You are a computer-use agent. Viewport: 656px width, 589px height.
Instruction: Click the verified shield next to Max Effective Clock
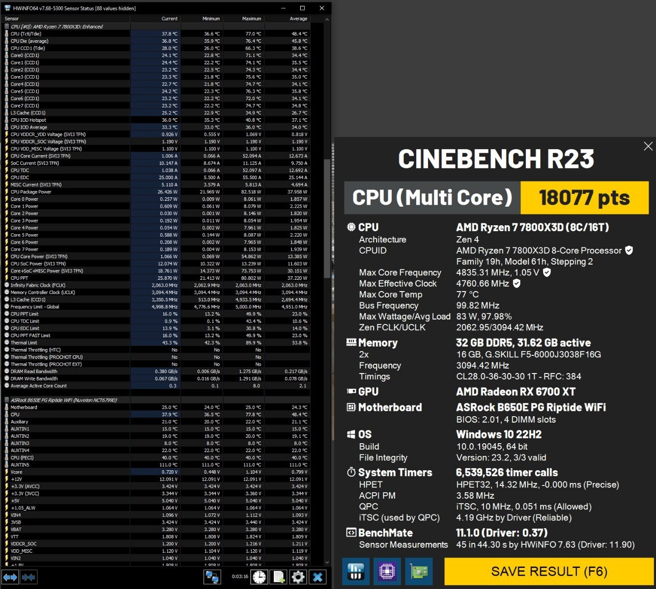coord(516,283)
